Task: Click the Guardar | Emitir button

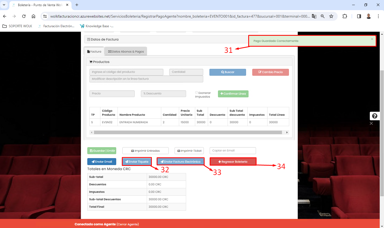Action: [x=102, y=151]
